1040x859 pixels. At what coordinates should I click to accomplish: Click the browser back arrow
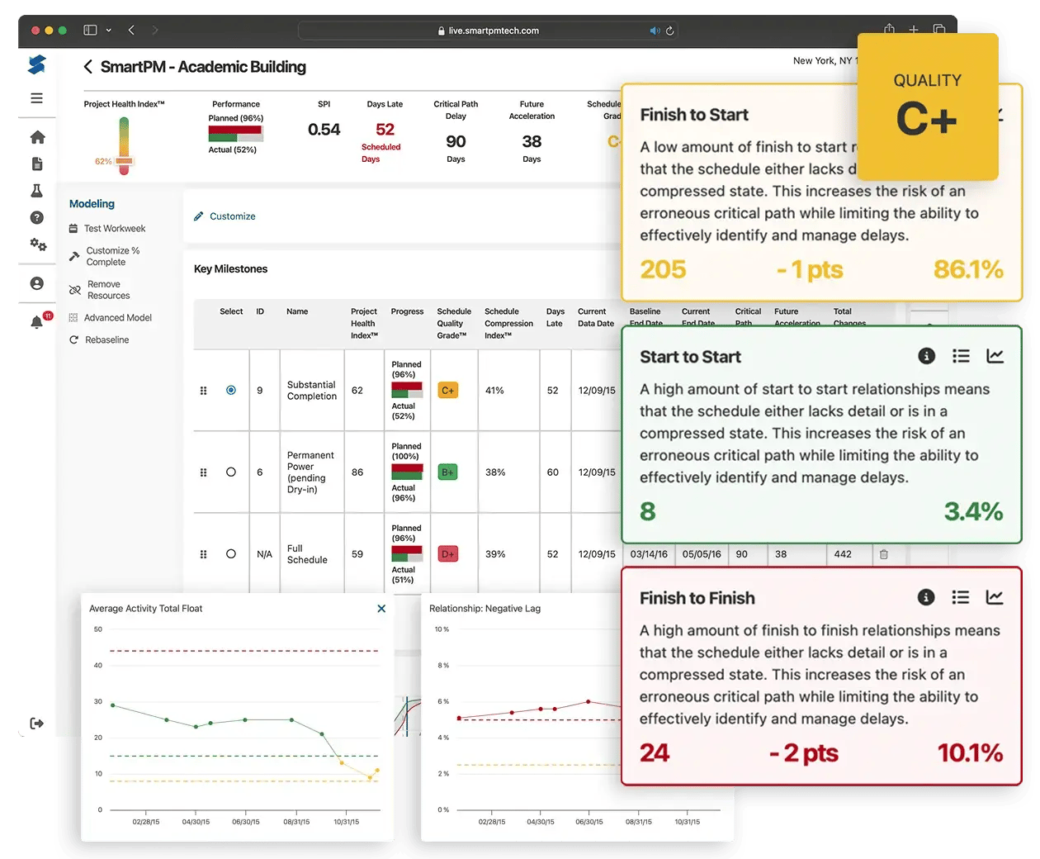tap(131, 30)
